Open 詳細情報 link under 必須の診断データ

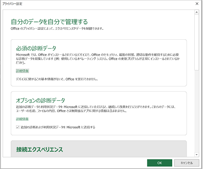click(x=23, y=71)
